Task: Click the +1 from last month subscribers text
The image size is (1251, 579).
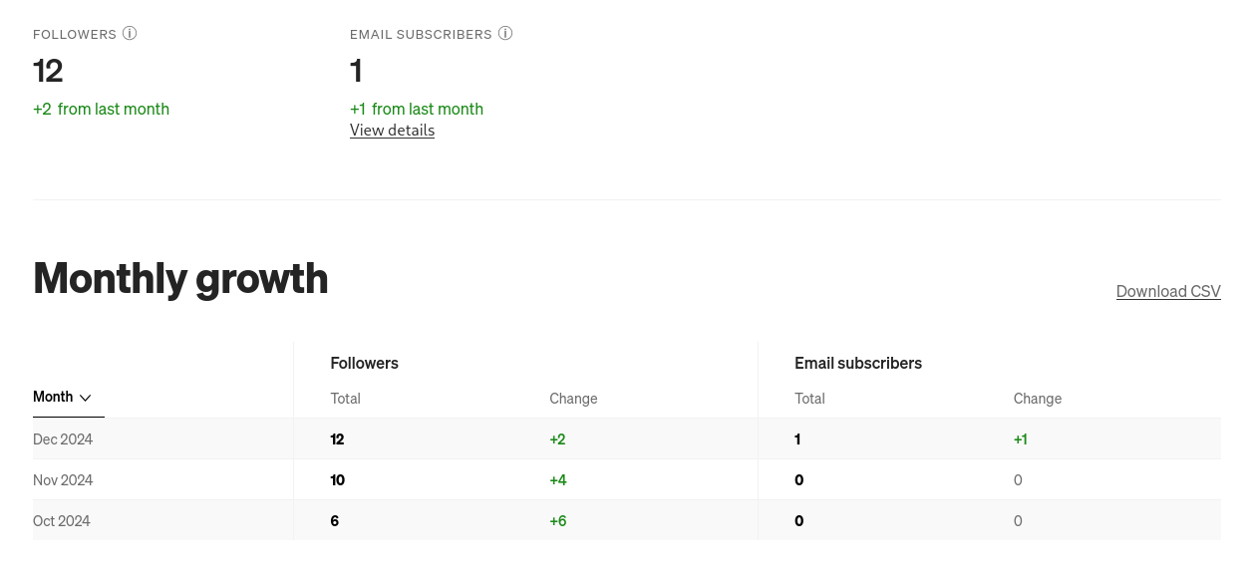Action: click(x=417, y=109)
